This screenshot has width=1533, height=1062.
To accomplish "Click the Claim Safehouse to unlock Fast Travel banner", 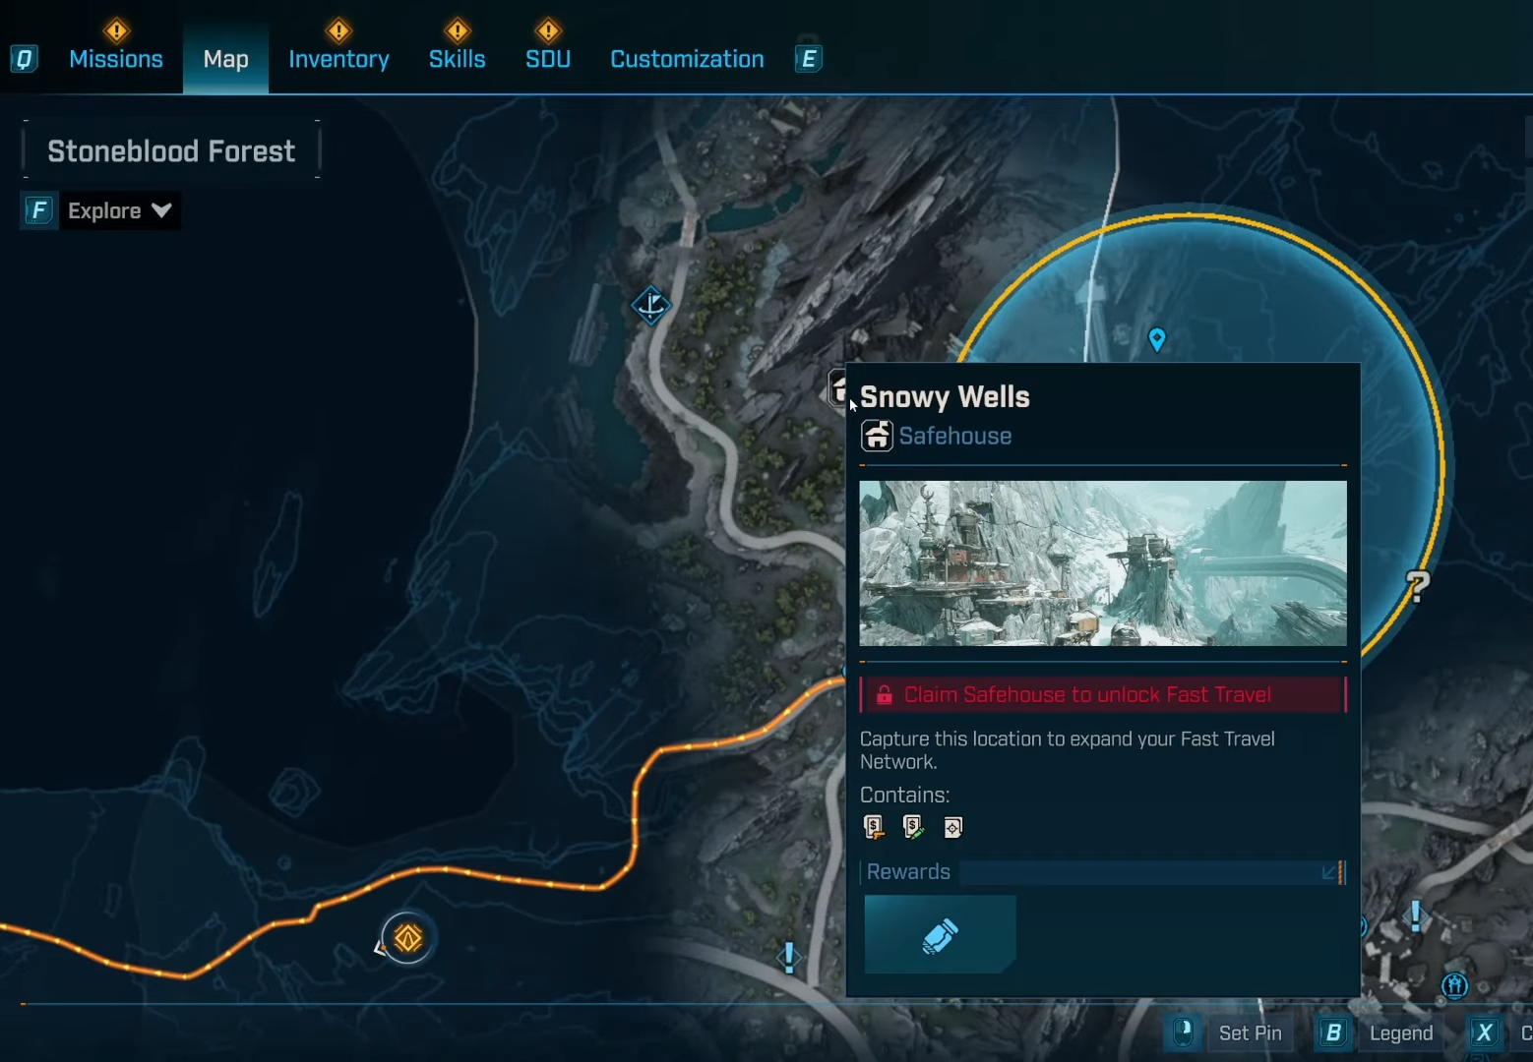I will tap(1102, 694).
